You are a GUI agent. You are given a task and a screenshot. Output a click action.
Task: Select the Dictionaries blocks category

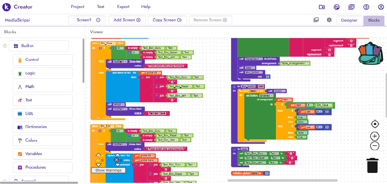(43, 127)
